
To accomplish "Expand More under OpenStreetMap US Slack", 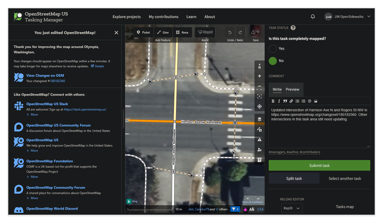I will (x=32, y=114).
